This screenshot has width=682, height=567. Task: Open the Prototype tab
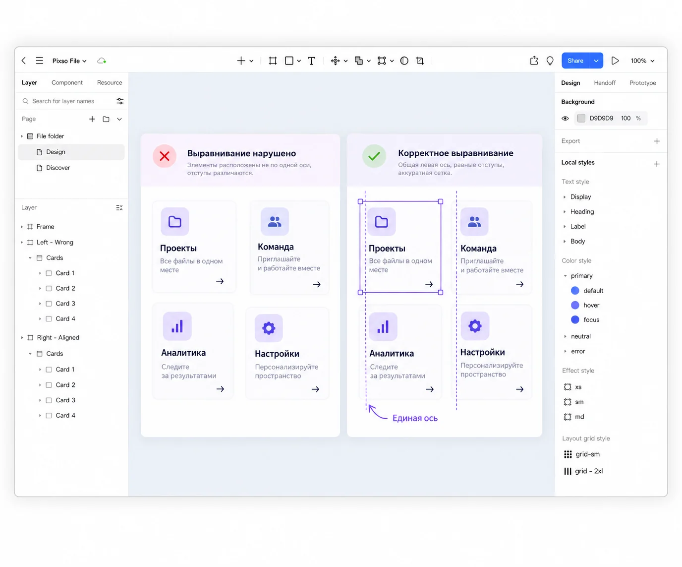point(643,83)
